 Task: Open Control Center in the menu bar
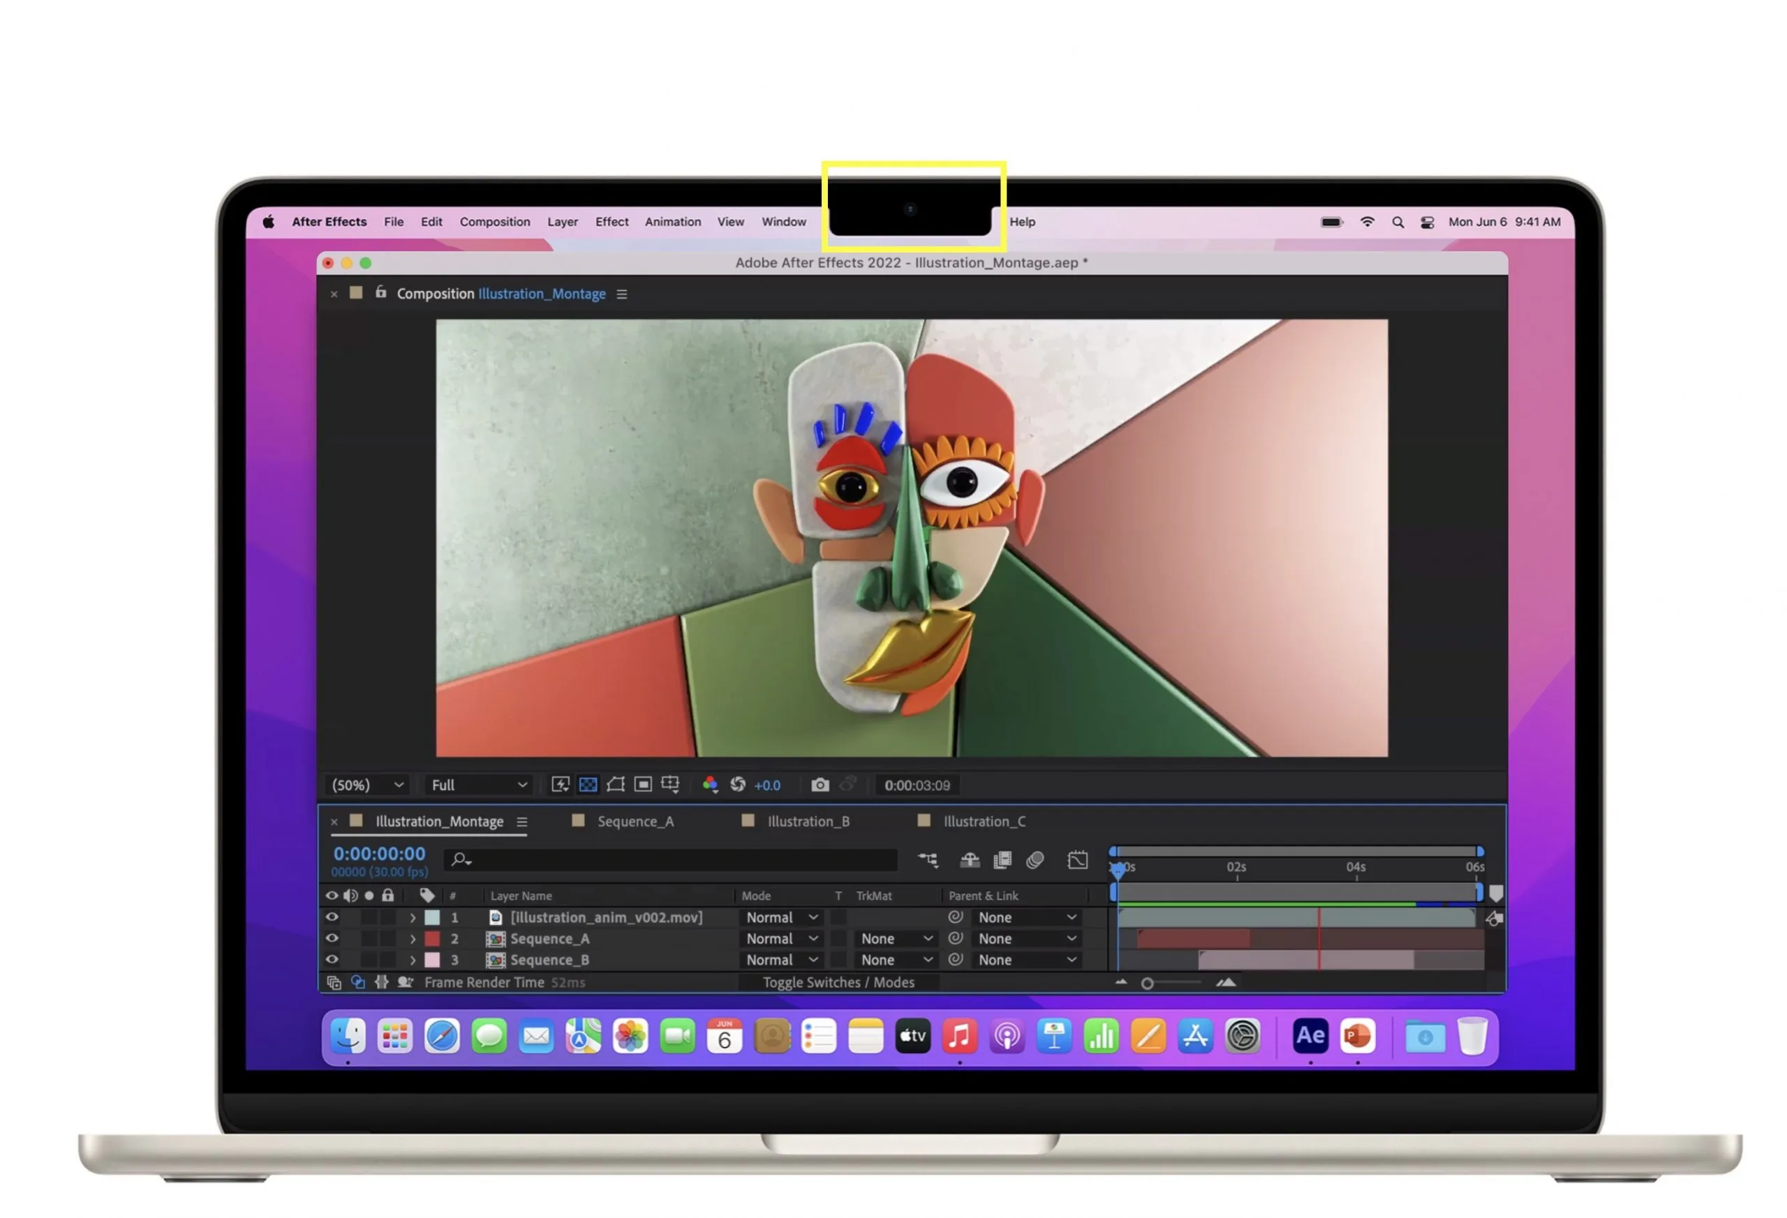click(x=1427, y=223)
